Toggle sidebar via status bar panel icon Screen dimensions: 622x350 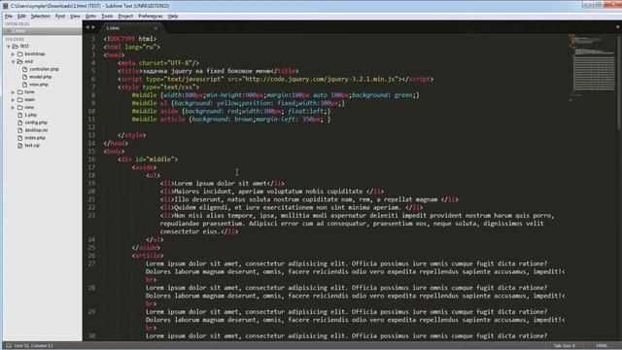[9, 346]
